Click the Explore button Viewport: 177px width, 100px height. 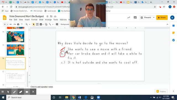161,91
